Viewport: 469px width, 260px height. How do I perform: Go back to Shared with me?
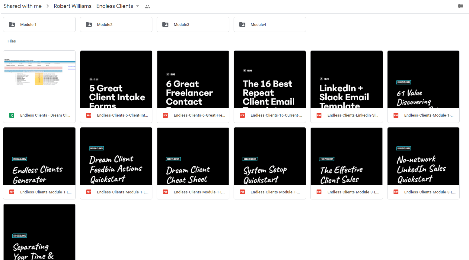tap(23, 6)
